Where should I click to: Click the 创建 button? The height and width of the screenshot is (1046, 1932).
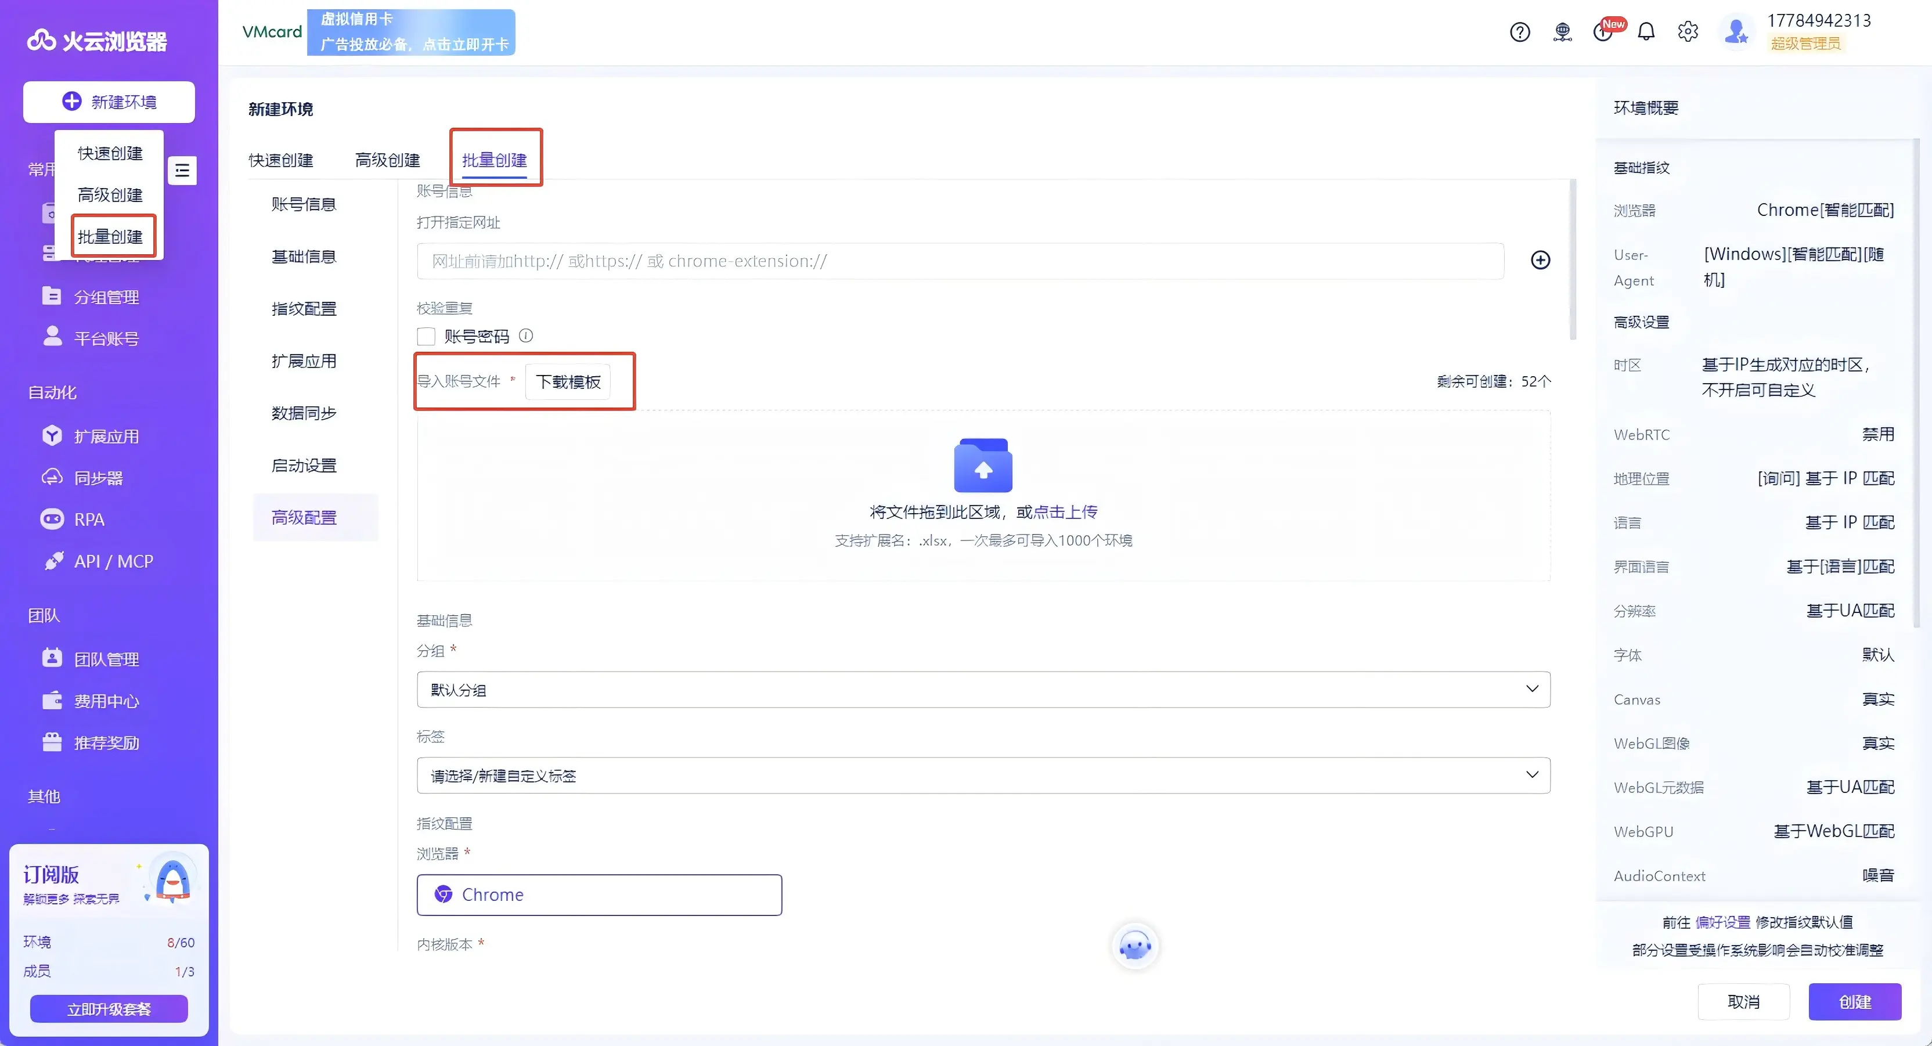point(1855,1002)
